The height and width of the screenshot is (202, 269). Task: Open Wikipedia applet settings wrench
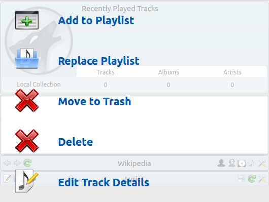(262, 163)
